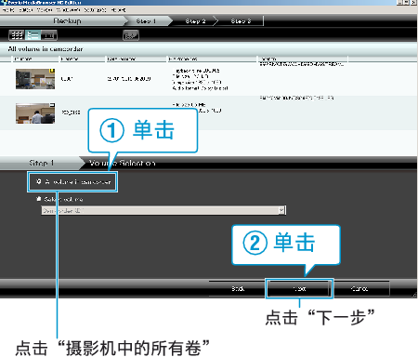Image resolution: width=418 pixels, height=357 pixels.
Task: Click the Back button
Action: pyautogui.click(x=238, y=288)
